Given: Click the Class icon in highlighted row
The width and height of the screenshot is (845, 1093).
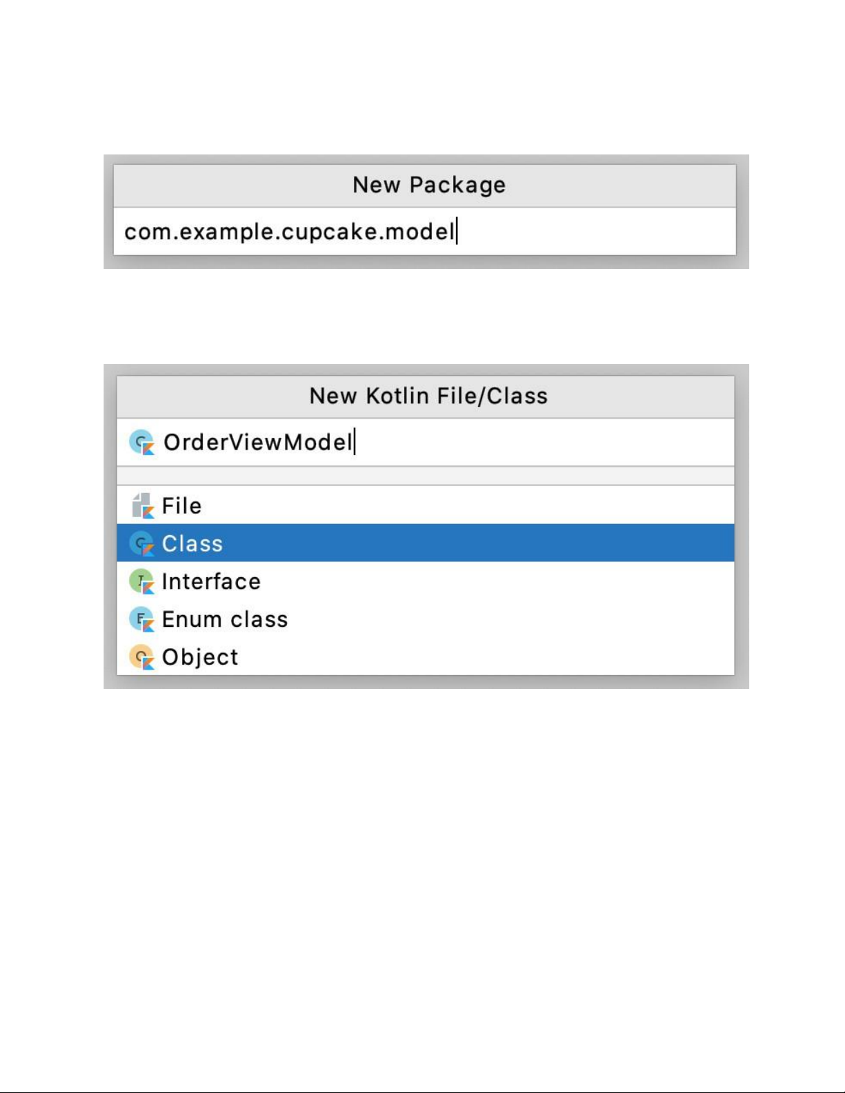Looking at the screenshot, I should click(x=141, y=544).
